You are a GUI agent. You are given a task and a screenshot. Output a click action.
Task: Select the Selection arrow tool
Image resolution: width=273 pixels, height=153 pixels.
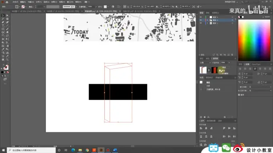(x=3, y=15)
